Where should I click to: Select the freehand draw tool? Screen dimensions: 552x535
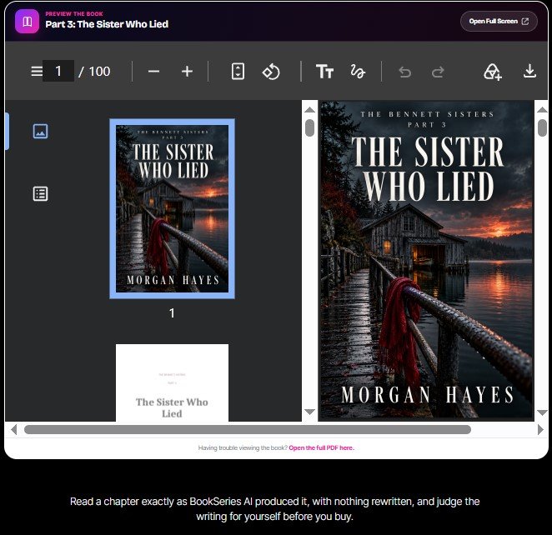tap(358, 72)
